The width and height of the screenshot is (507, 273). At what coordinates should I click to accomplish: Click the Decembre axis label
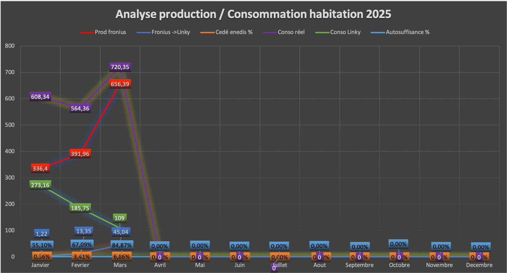click(x=479, y=265)
